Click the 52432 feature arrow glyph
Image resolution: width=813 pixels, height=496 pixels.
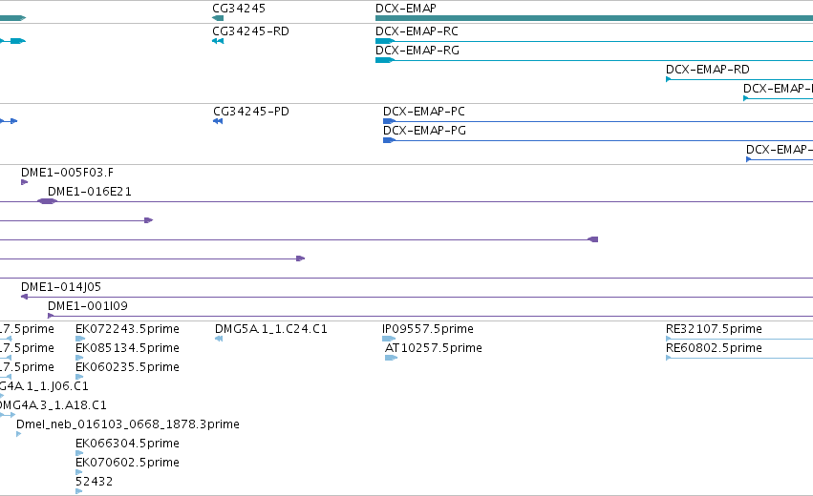(78, 491)
